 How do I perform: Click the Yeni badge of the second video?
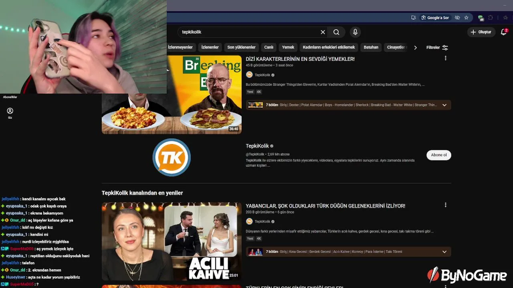250,238
